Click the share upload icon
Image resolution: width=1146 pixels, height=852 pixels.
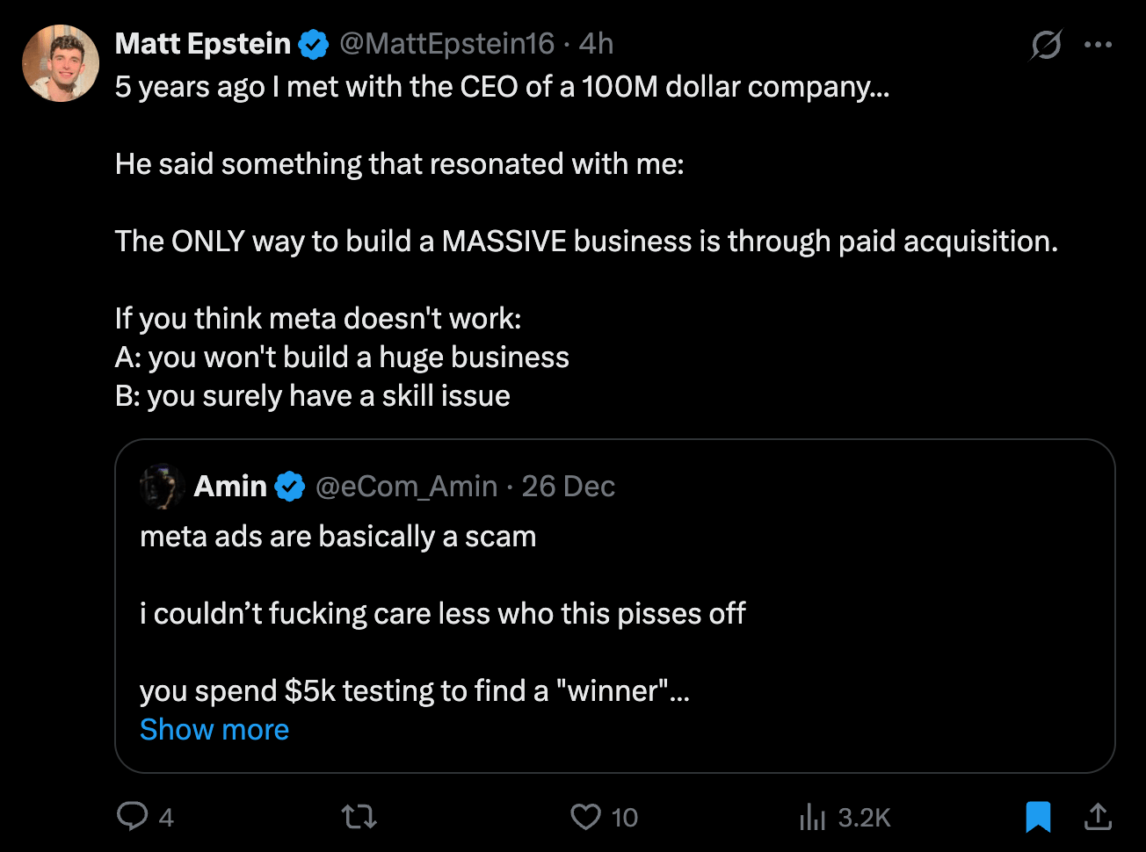click(x=1097, y=817)
